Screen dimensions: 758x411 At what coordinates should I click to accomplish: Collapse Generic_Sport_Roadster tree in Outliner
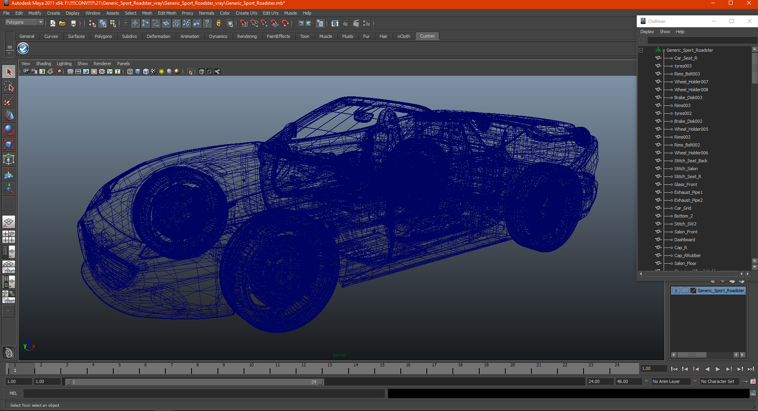[x=641, y=50]
